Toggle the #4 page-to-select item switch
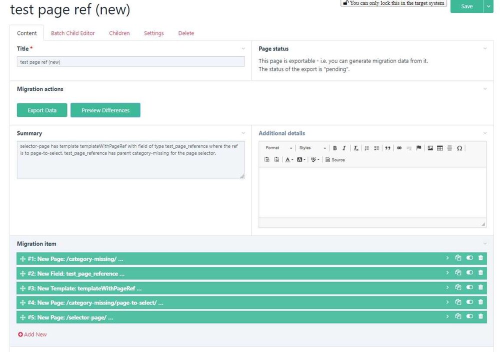Image resolution: width=500 pixels, height=352 pixels. [469, 302]
